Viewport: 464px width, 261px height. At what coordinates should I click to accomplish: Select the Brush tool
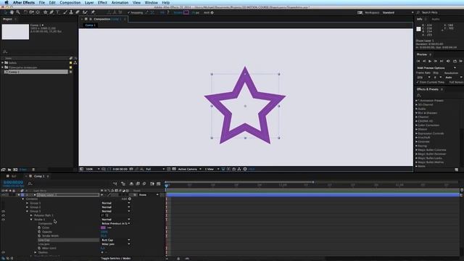point(65,12)
